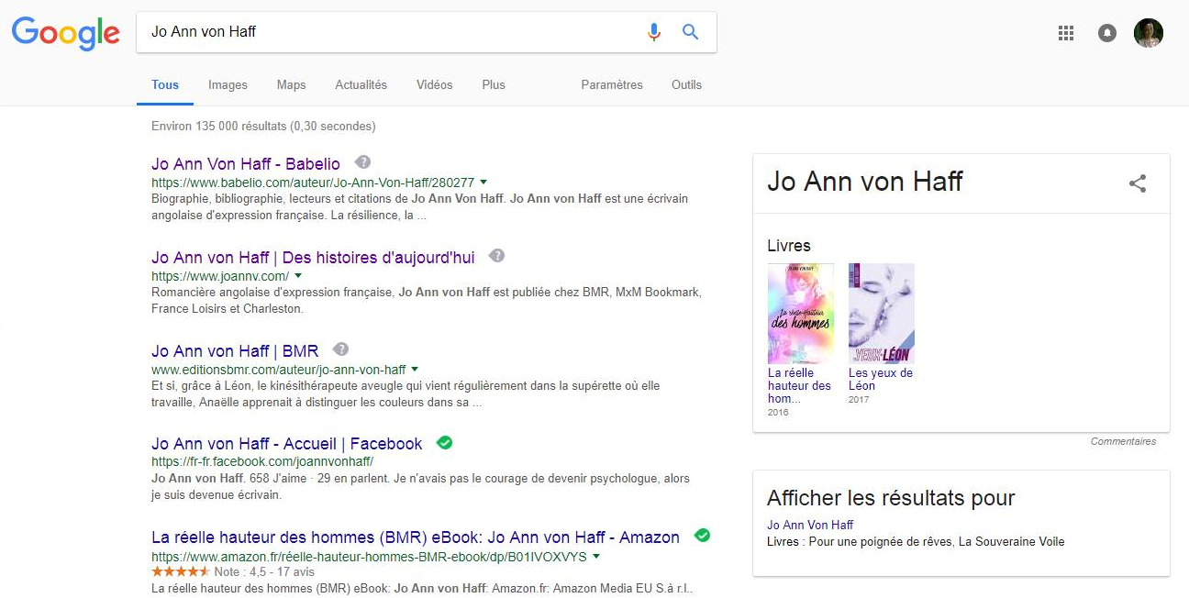Open La réelle hauteur des hommes cover thumbnail
The height and width of the screenshot is (598, 1189).
(x=801, y=314)
